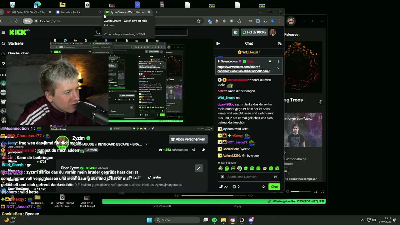Open Spotify from the taskbar
This screenshot has height=225, width=400.
tap(214, 220)
